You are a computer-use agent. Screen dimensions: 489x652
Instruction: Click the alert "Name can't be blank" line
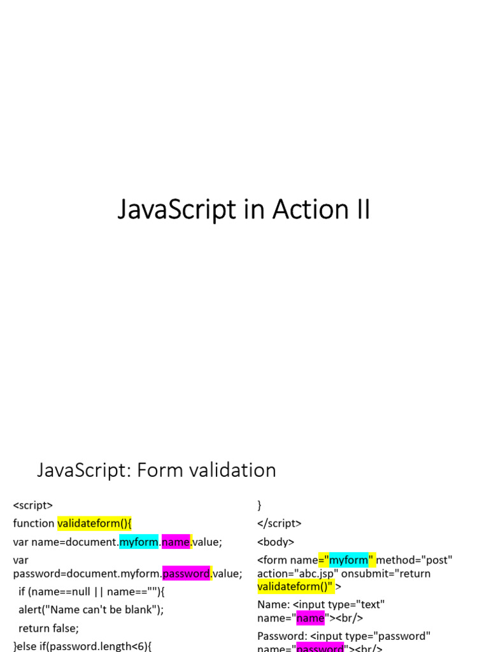[91, 609]
